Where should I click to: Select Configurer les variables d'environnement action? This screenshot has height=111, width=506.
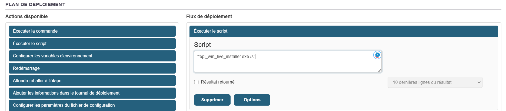[92, 56]
